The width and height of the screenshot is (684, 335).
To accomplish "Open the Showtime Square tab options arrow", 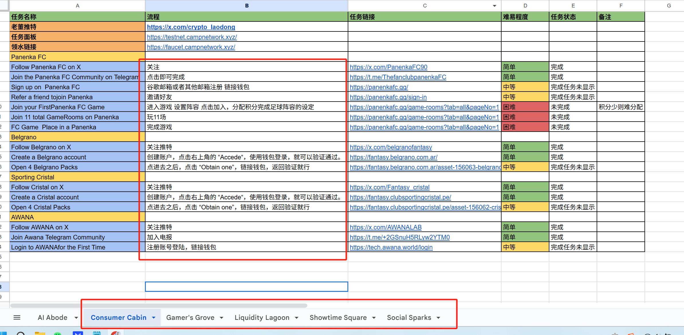I will (x=374, y=318).
